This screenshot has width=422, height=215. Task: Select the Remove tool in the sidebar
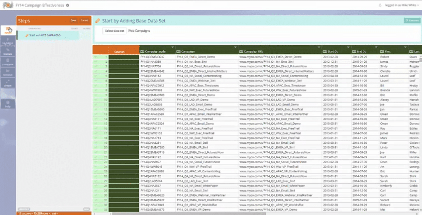pyautogui.click(x=7, y=72)
